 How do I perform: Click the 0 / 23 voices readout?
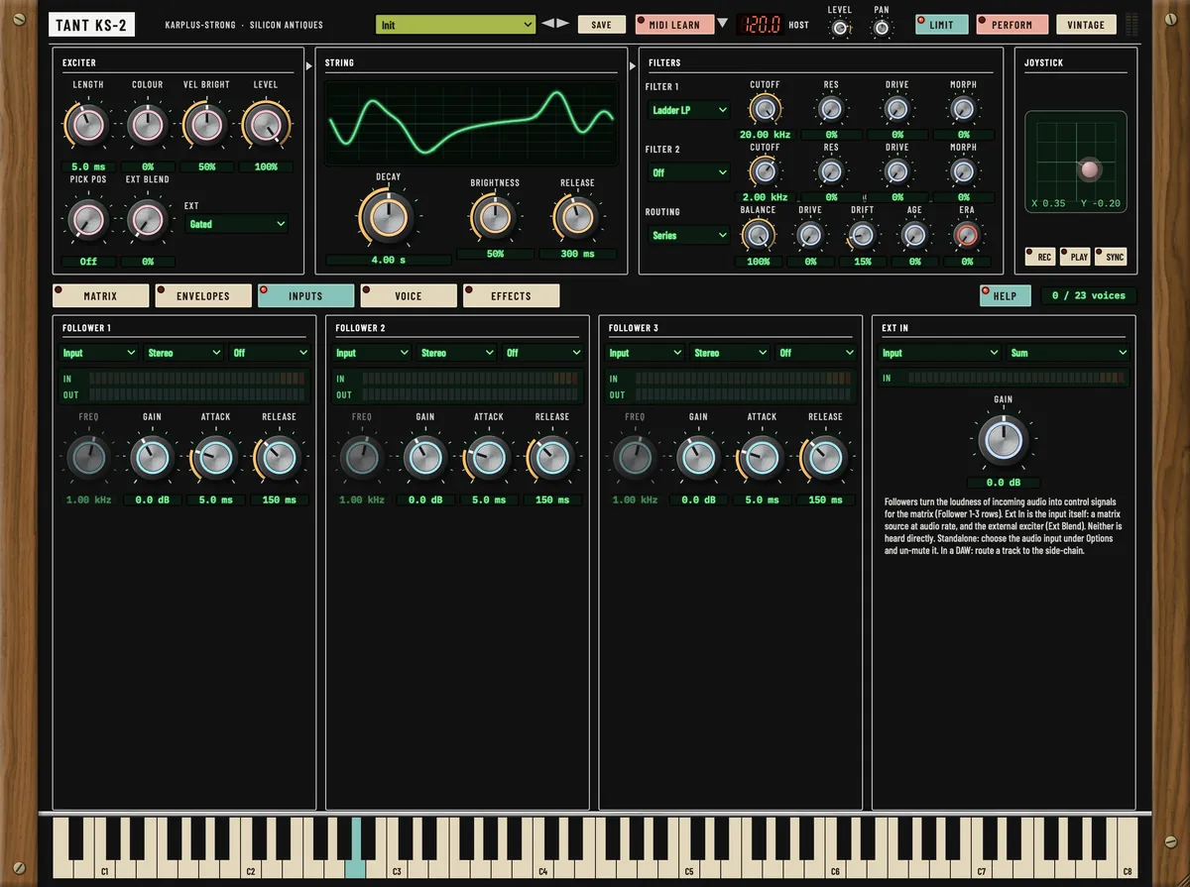[1088, 295]
